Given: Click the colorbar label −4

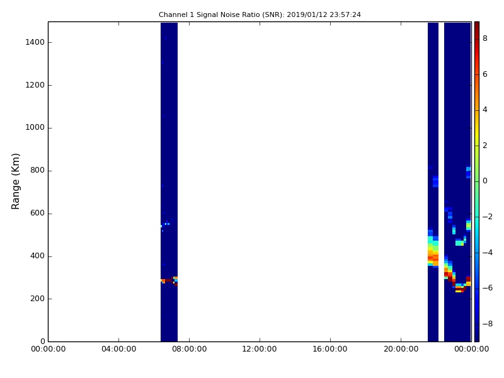Looking at the screenshot, I should (x=488, y=253).
